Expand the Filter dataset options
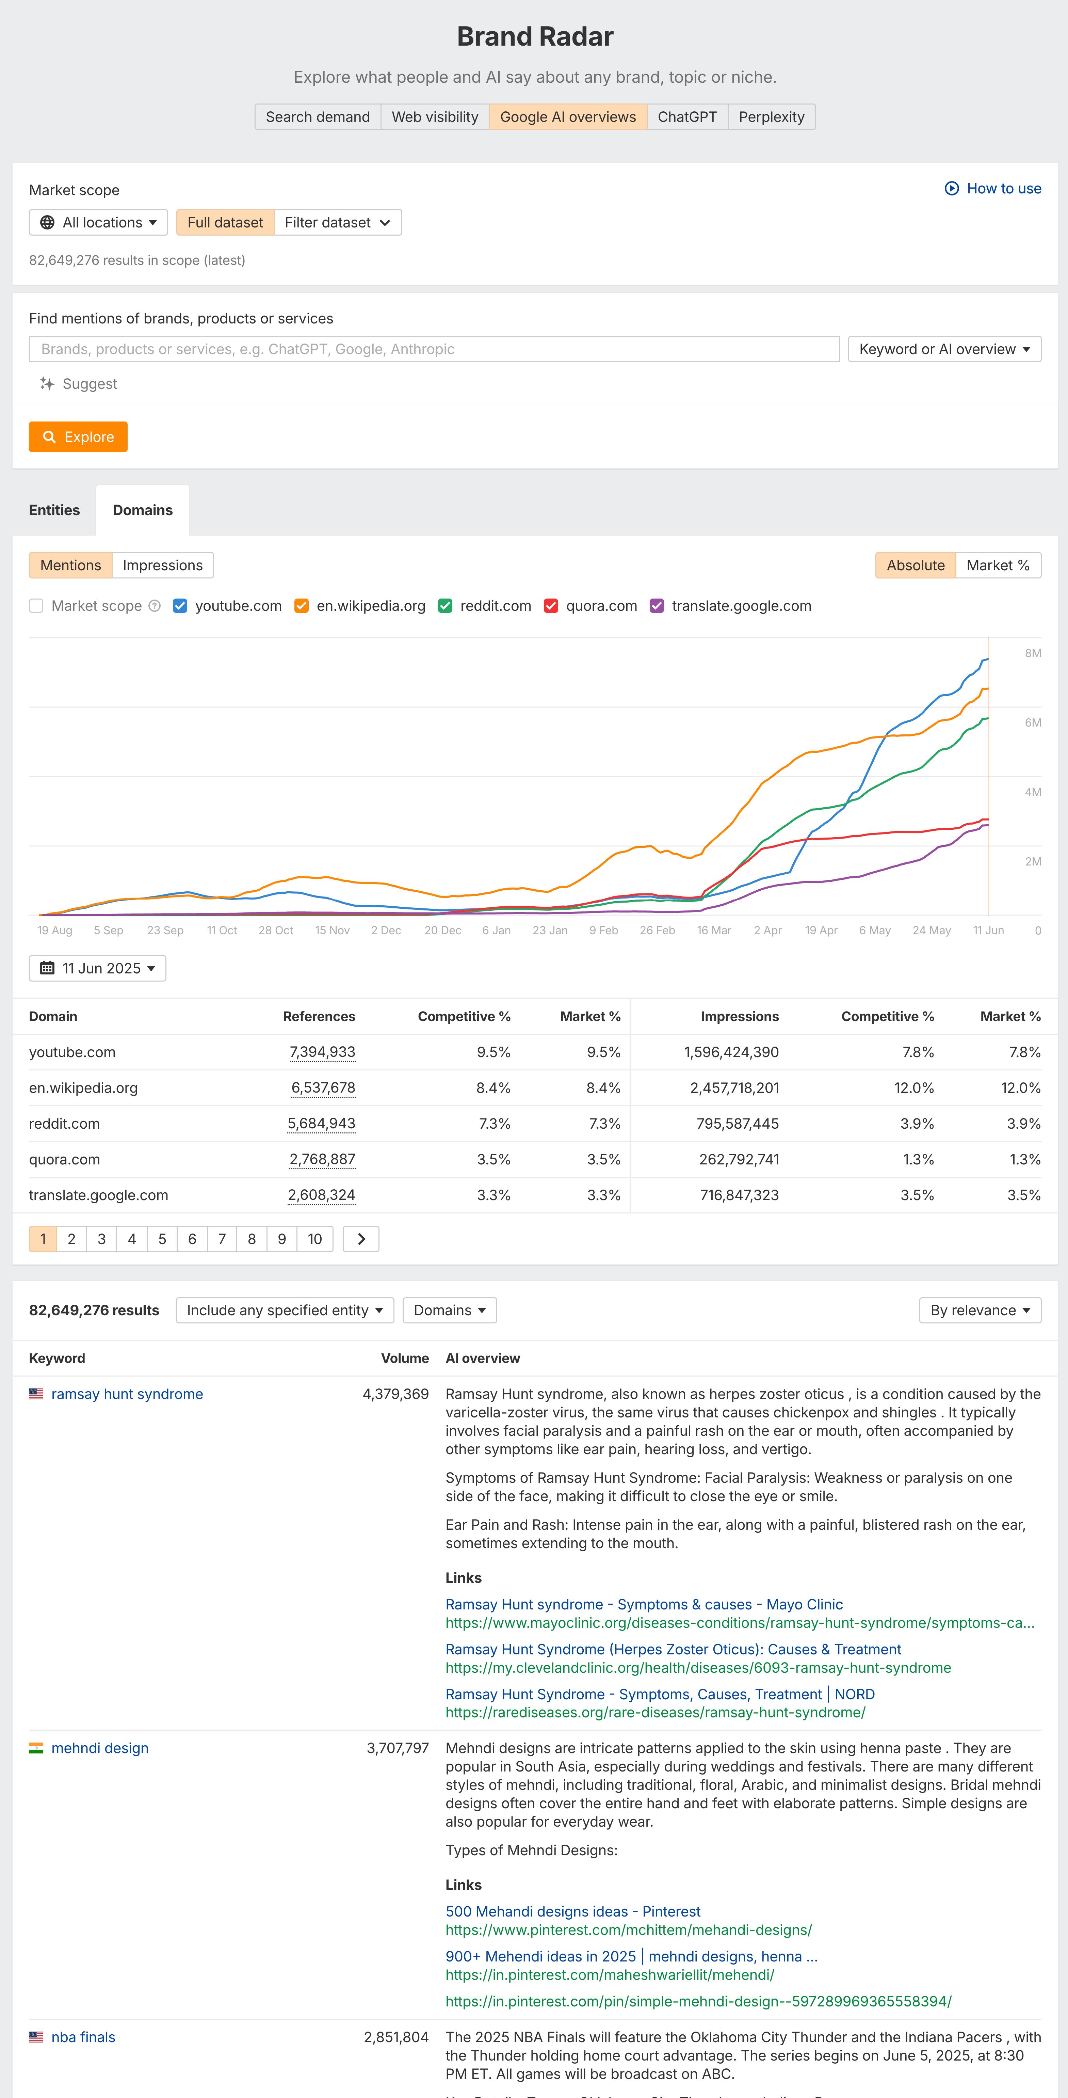Screen dimensions: 1068x2098 coord(337,222)
